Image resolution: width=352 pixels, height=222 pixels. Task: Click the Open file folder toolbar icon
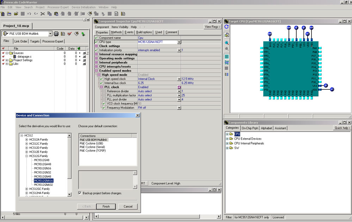[x=16, y=14]
